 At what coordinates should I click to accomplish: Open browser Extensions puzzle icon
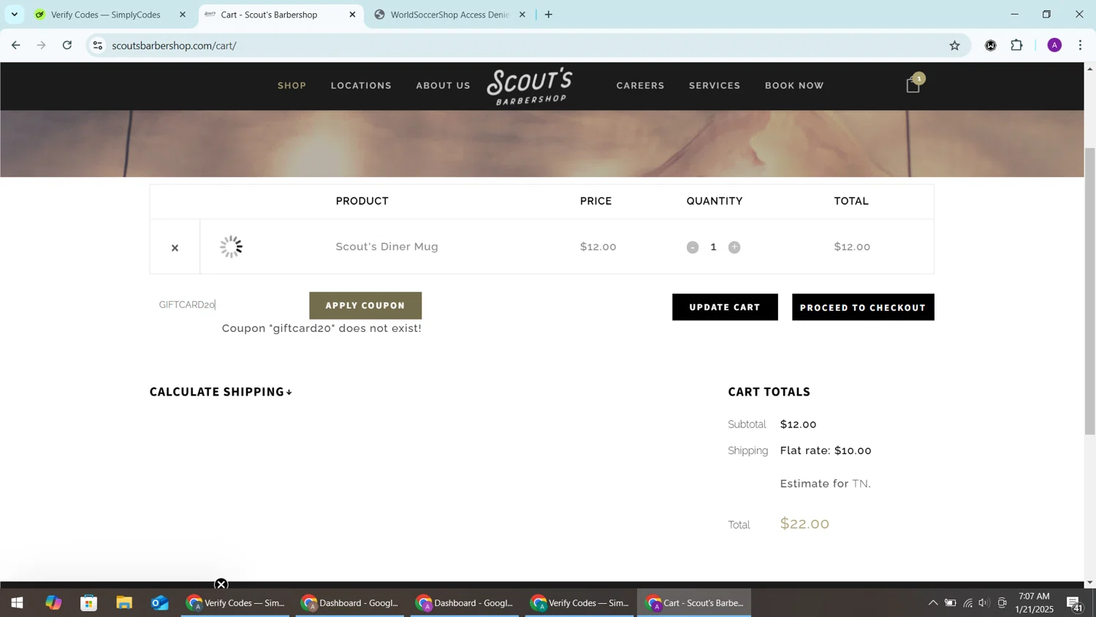(1017, 45)
